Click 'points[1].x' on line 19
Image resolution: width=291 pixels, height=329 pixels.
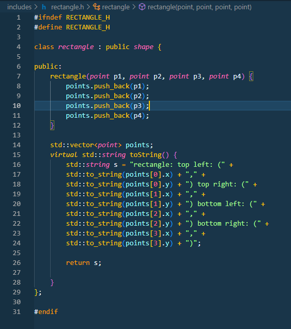point(147,194)
